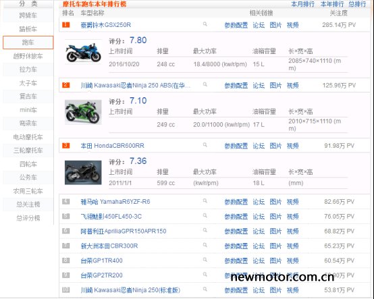Open 视频 for 豪爵铃木GSX250R
The image size is (374, 299).
pyautogui.click(x=293, y=25)
